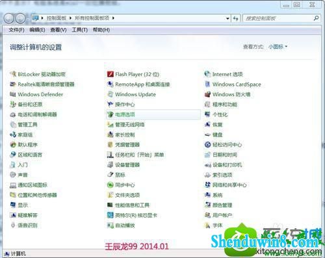
Task: Open the 编辑(E) menu
Action: [x=37, y=30]
